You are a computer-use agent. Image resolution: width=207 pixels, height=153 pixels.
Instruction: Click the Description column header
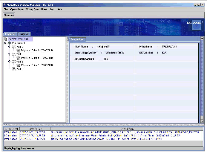pos(127,129)
